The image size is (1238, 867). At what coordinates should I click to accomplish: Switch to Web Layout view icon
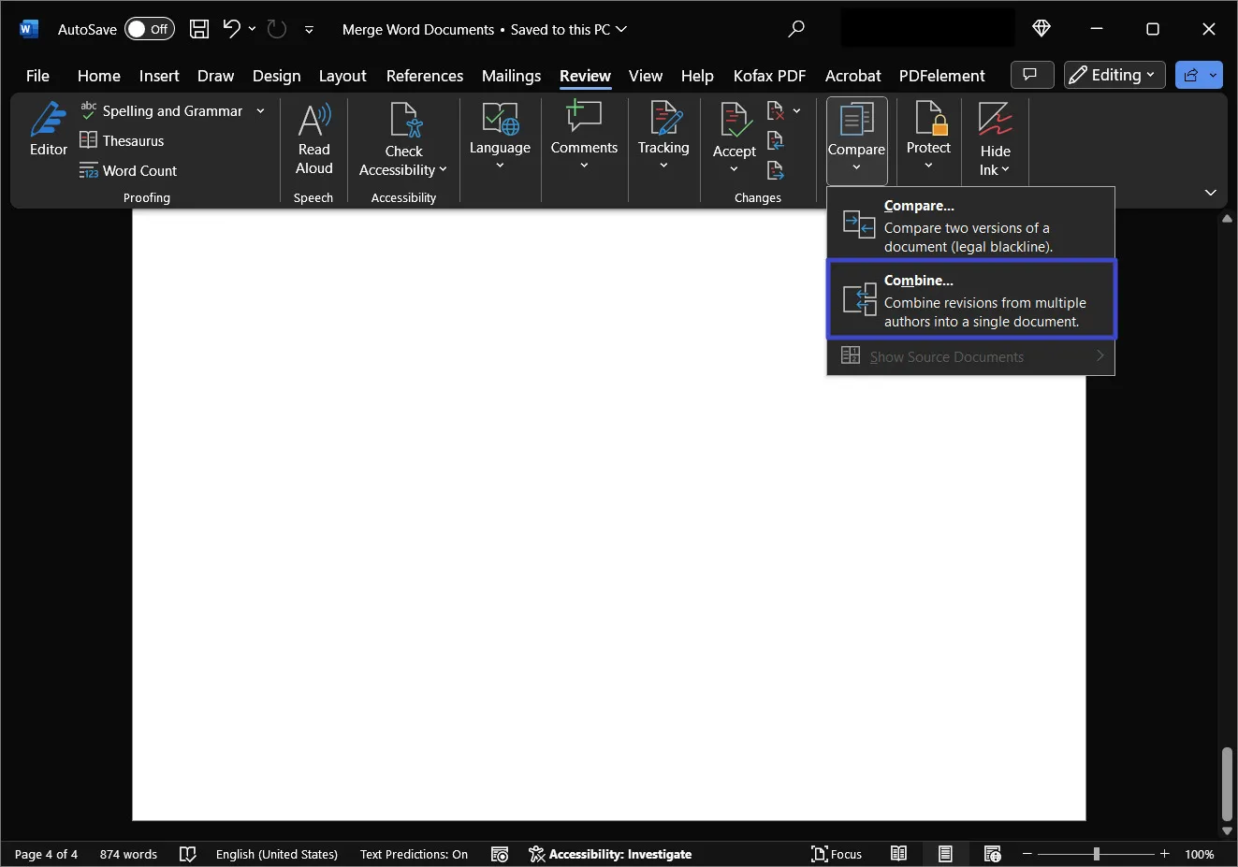[993, 854]
